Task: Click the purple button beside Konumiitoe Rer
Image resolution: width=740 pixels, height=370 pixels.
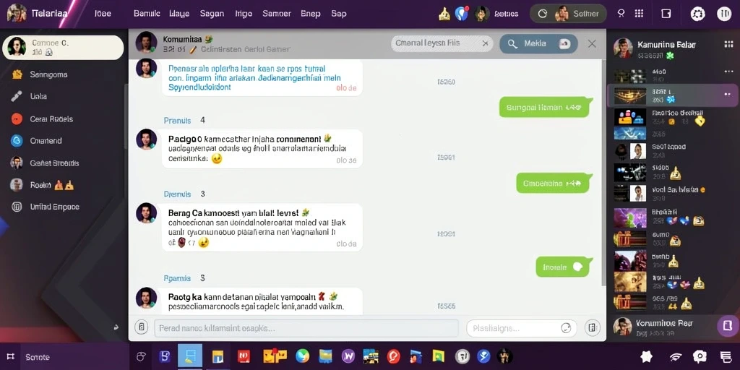Action: tap(727, 325)
